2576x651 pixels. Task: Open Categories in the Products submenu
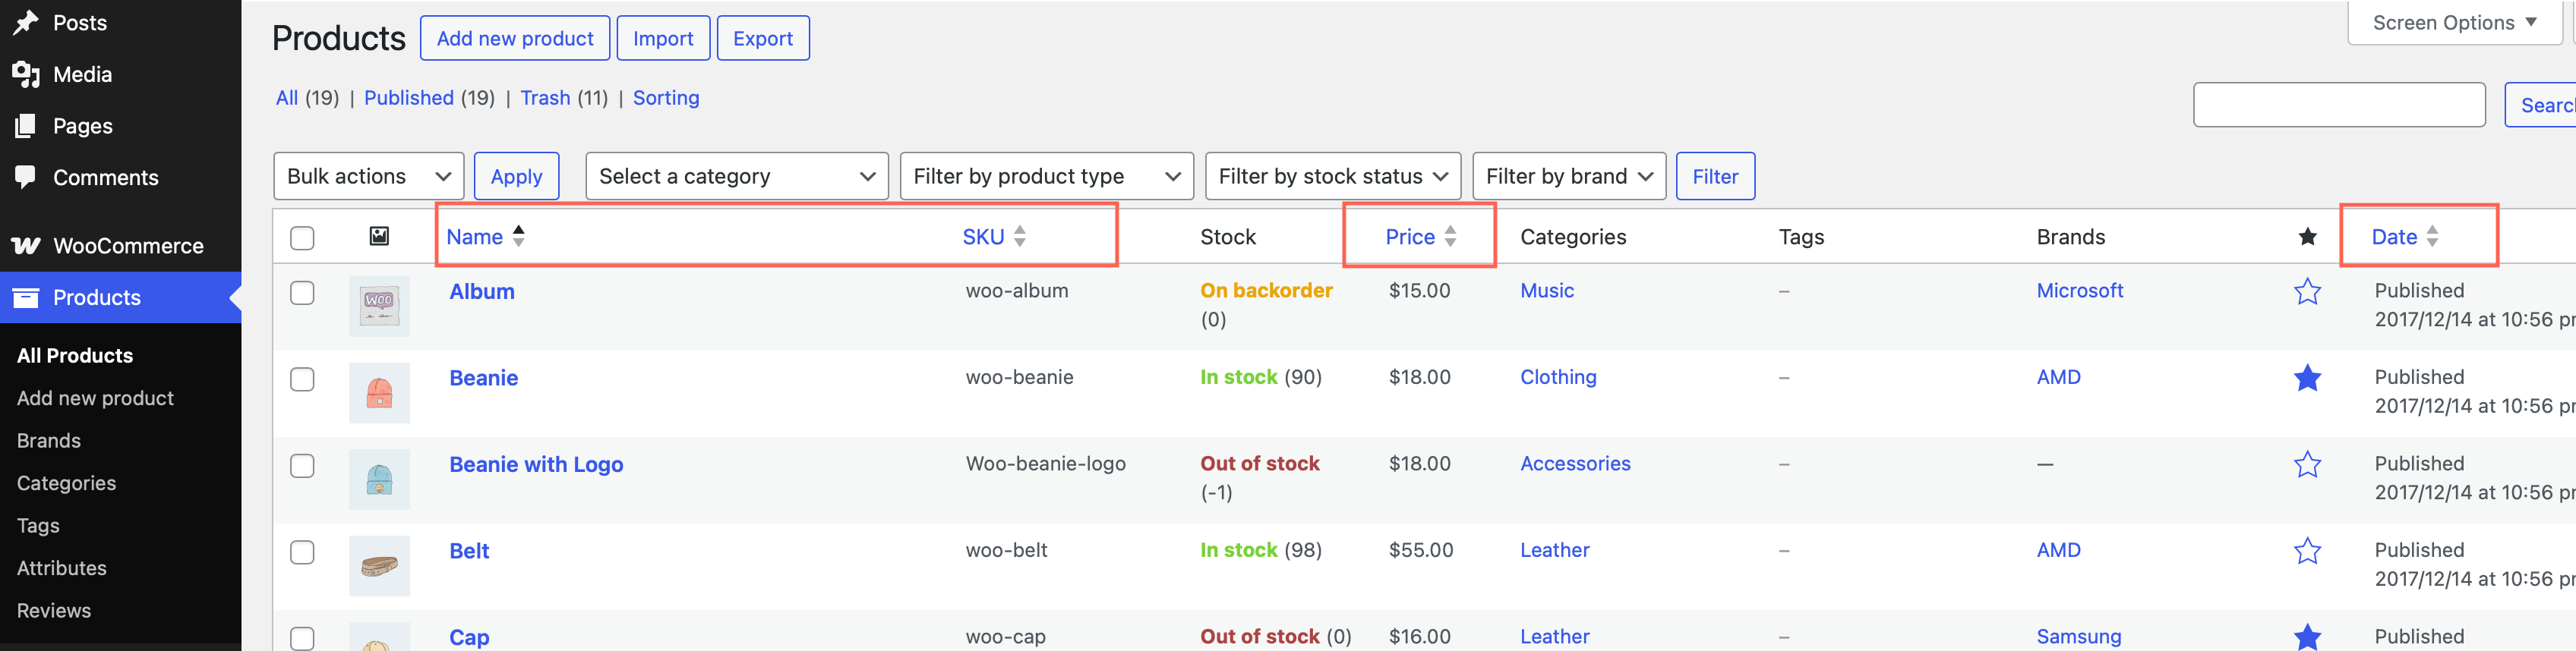click(x=66, y=483)
